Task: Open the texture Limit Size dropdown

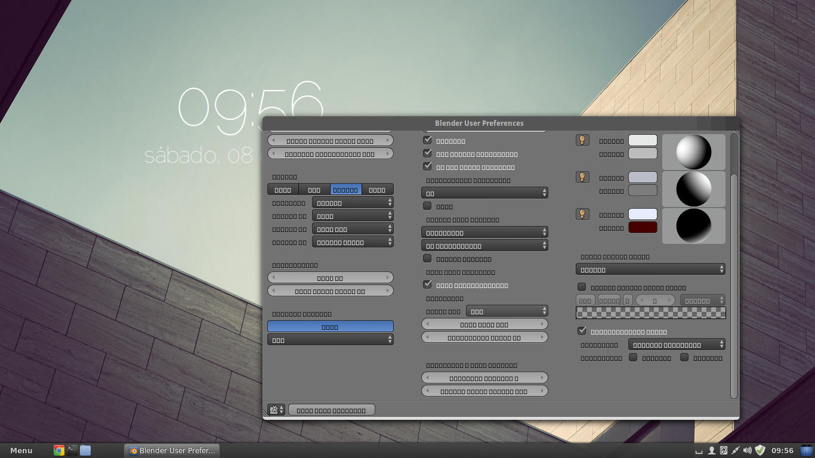Action: click(507, 311)
